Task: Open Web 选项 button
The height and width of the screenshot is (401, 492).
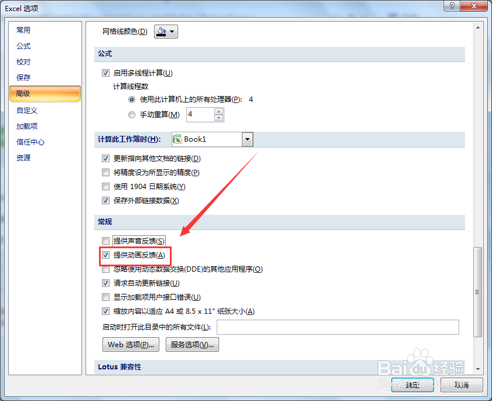Action: [131, 345]
